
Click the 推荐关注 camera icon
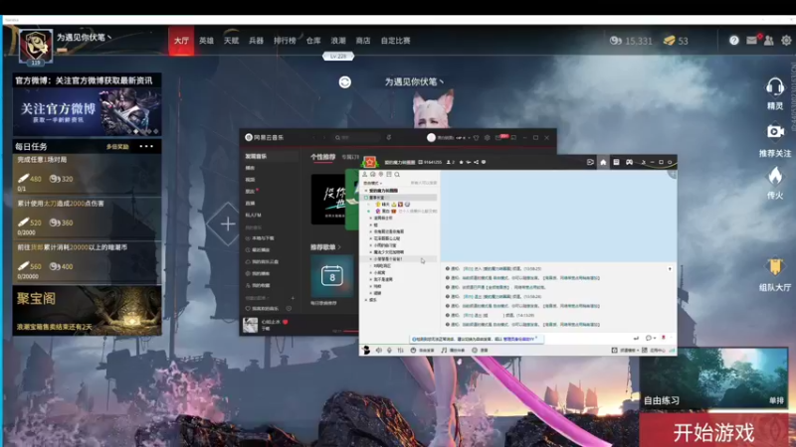coord(775,132)
